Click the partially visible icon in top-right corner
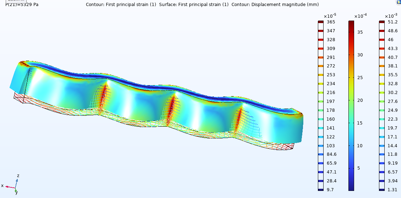Viewport: 401px width, 198px height. pyautogui.click(x=399, y=2)
